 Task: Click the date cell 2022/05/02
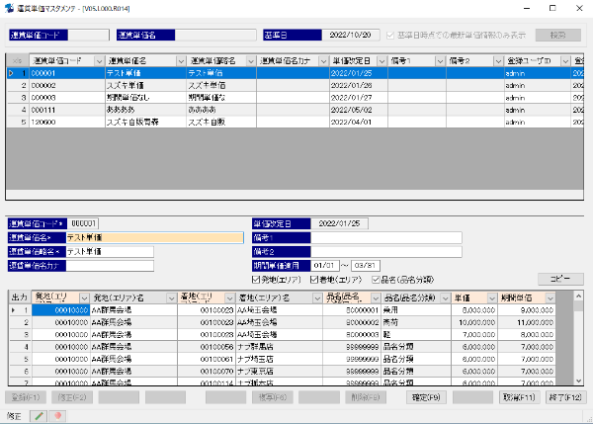click(359, 110)
